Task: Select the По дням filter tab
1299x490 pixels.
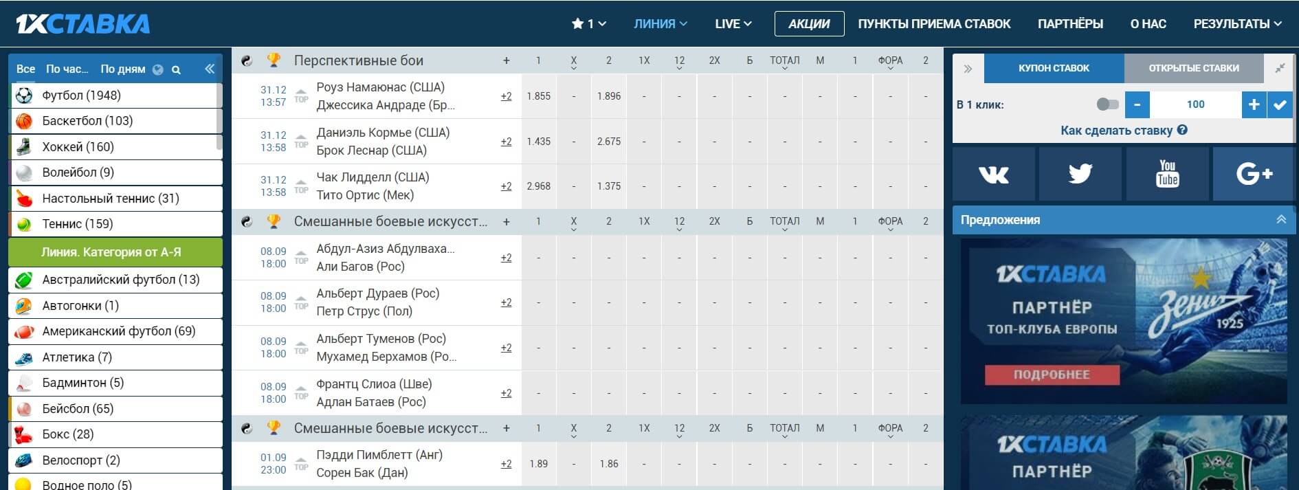Action: (x=122, y=69)
